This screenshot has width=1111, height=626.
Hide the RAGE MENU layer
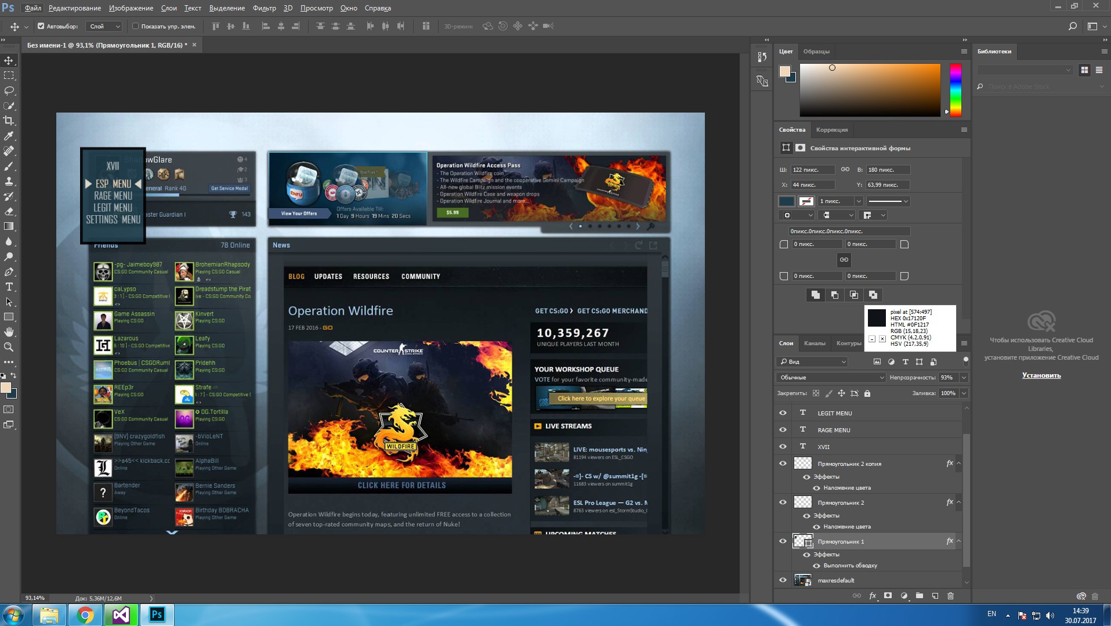(x=783, y=430)
